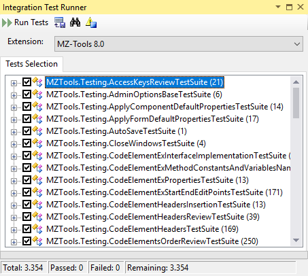Click the vertical scrollbar thumb
308x276 pixels.
coord(296,103)
